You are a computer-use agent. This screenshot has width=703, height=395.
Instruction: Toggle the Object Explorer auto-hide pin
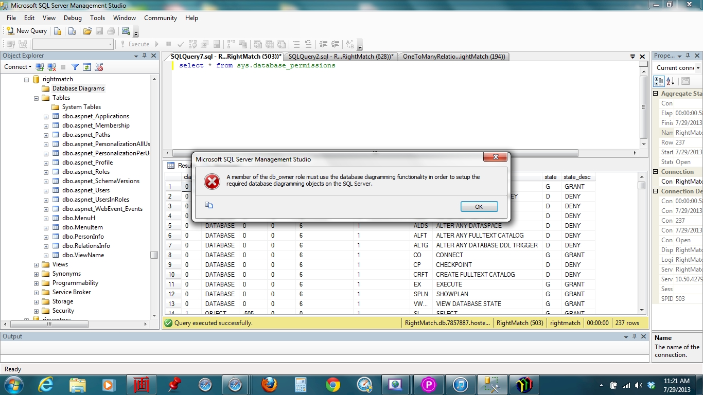(x=145, y=56)
